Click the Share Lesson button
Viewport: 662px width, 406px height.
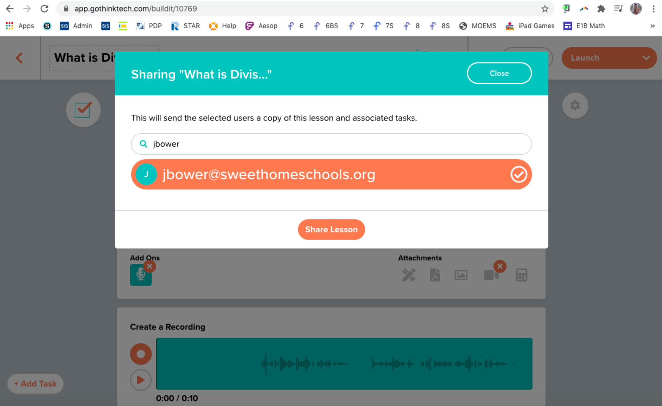pos(331,230)
